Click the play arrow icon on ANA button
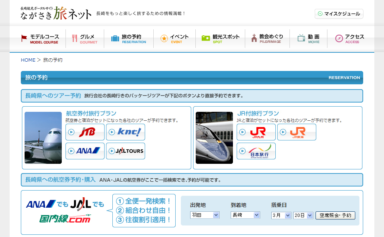The width and height of the screenshot is (384, 237). tap(71, 151)
